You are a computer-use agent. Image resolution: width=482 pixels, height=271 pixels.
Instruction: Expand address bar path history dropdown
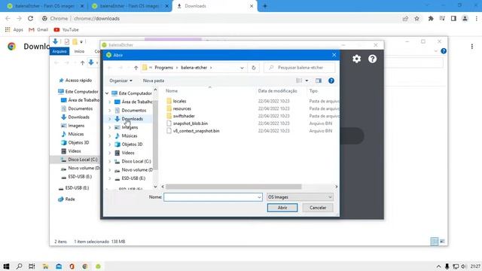pyautogui.click(x=242, y=68)
